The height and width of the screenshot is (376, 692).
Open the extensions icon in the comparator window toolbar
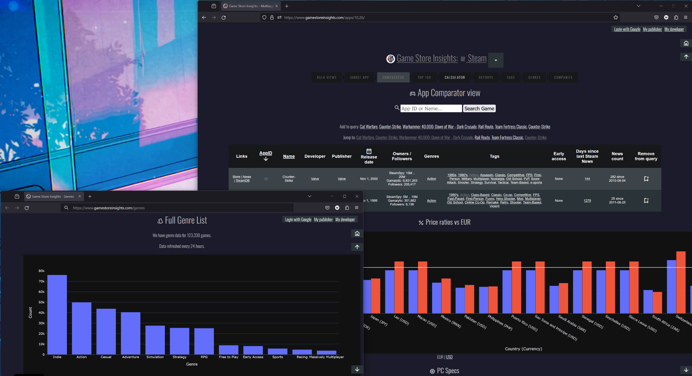(x=676, y=18)
